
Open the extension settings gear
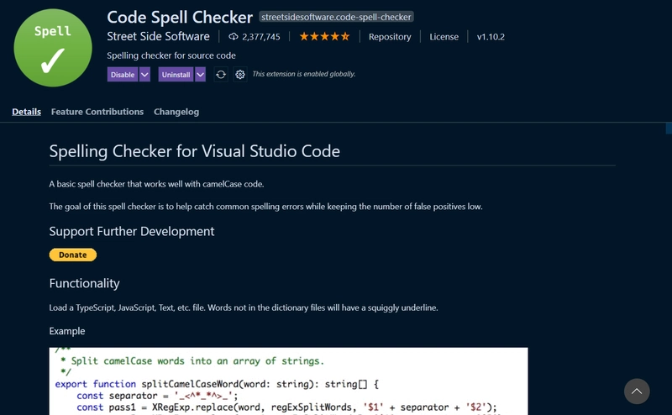240,75
